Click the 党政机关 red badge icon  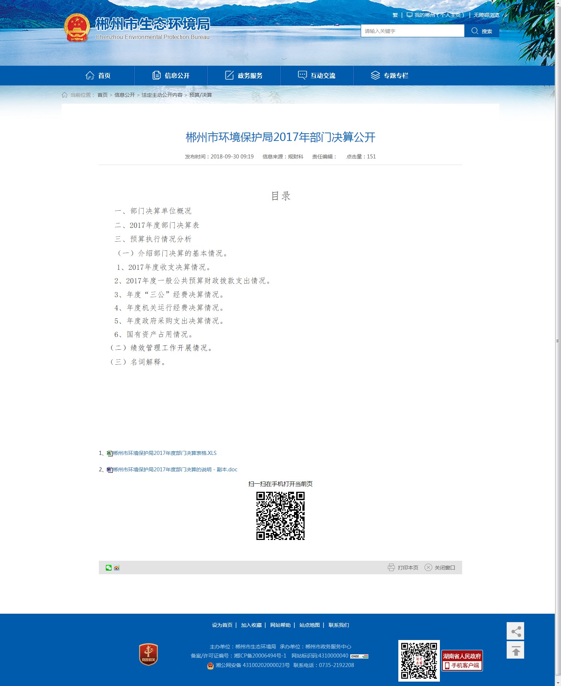[x=148, y=655]
